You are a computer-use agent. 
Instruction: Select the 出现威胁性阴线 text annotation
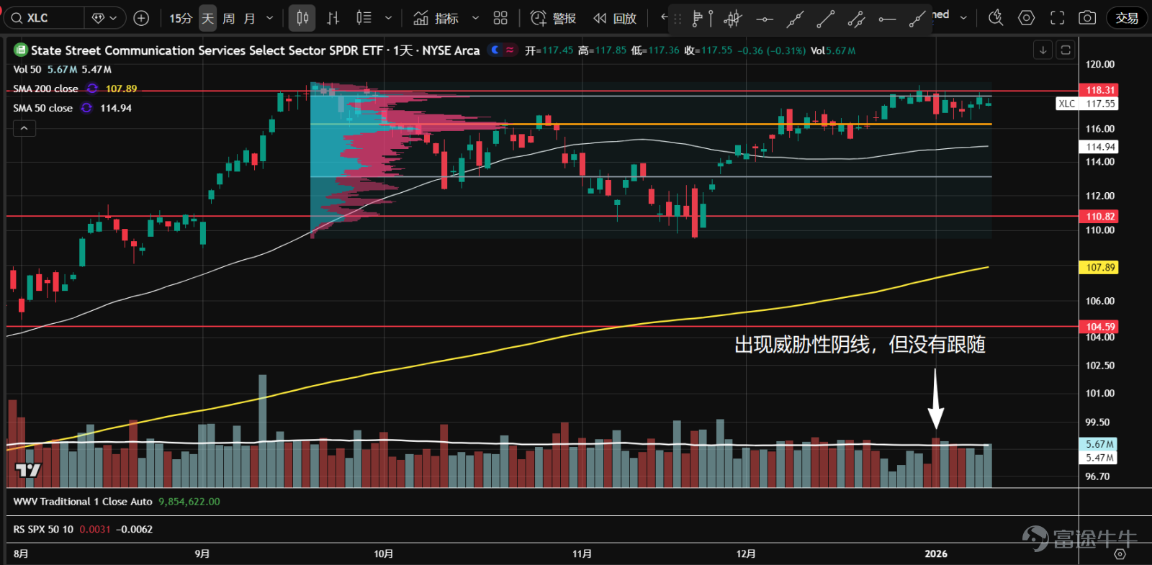860,345
